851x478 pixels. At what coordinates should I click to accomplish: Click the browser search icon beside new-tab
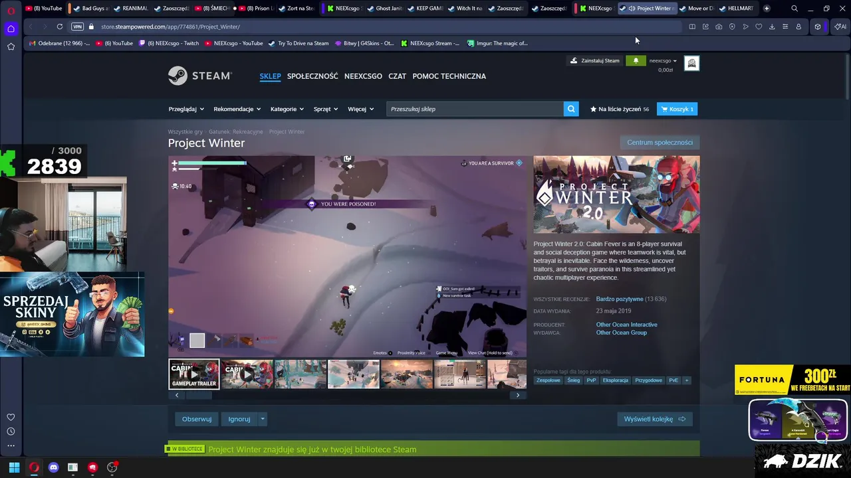pyautogui.click(x=794, y=9)
